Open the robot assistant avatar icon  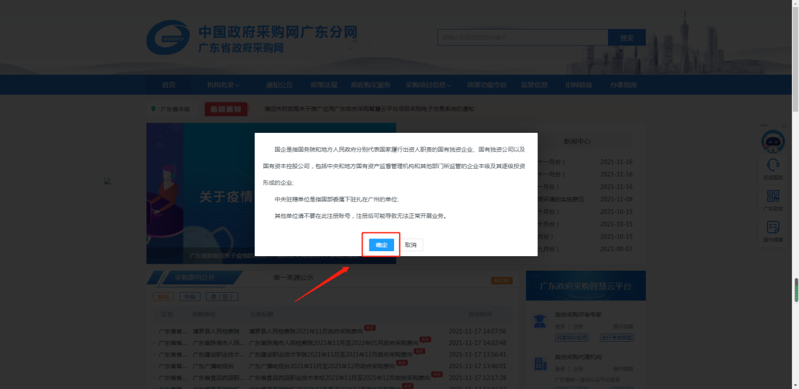tap(773, 142)
